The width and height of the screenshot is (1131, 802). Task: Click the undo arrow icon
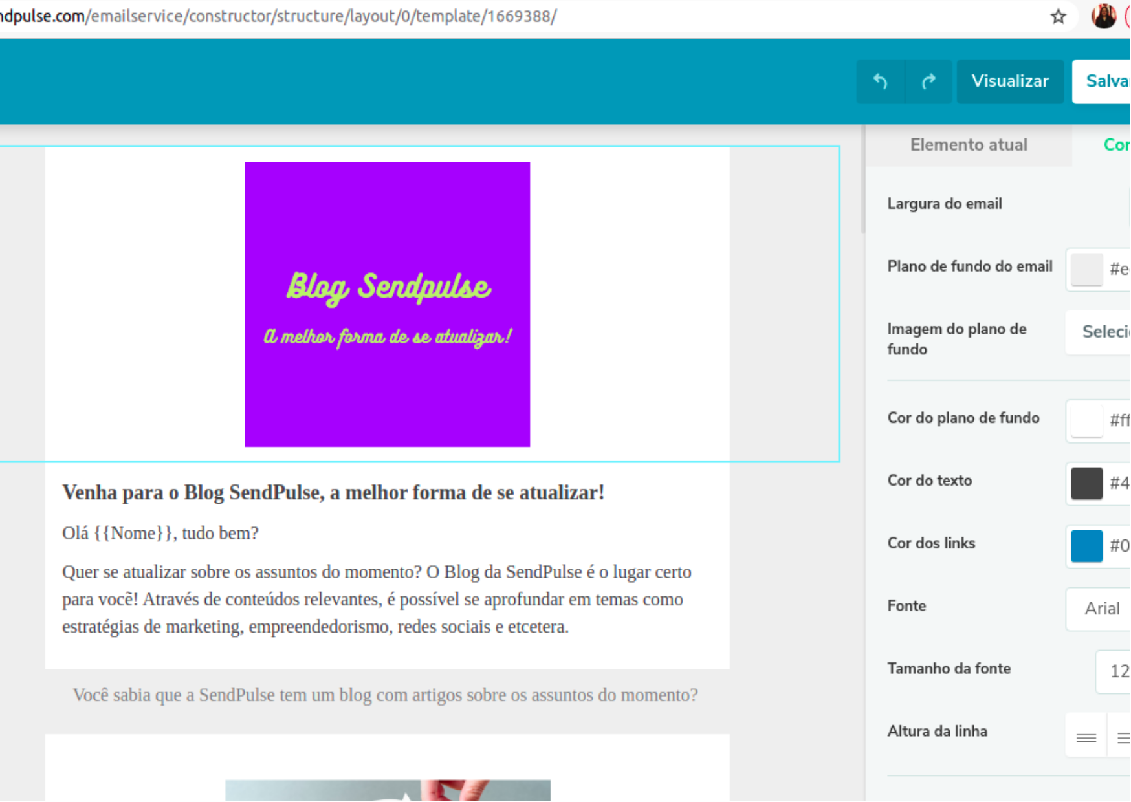pyautogui.click(x=880, y=81)
